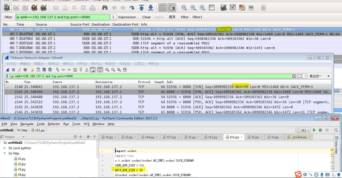Find a packet using the binoculars icon
This screenshot has height=178, width=342.
coord(105,8)
